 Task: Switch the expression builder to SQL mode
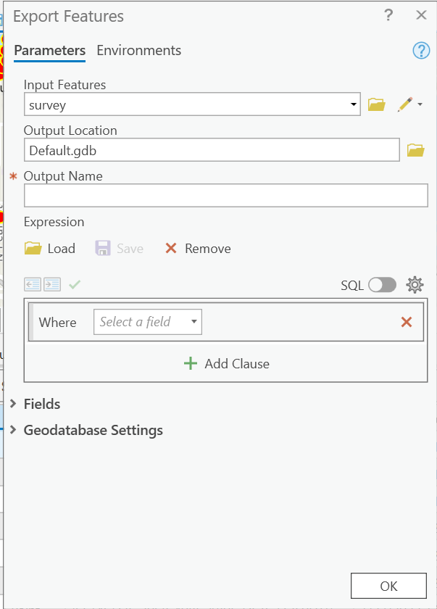coord(382,284)
